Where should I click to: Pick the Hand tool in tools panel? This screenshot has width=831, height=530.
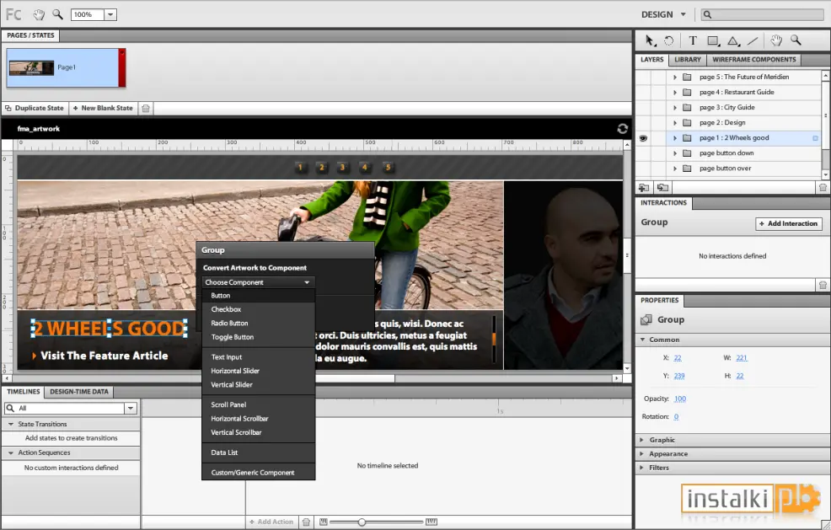click(x=776, y=40)
